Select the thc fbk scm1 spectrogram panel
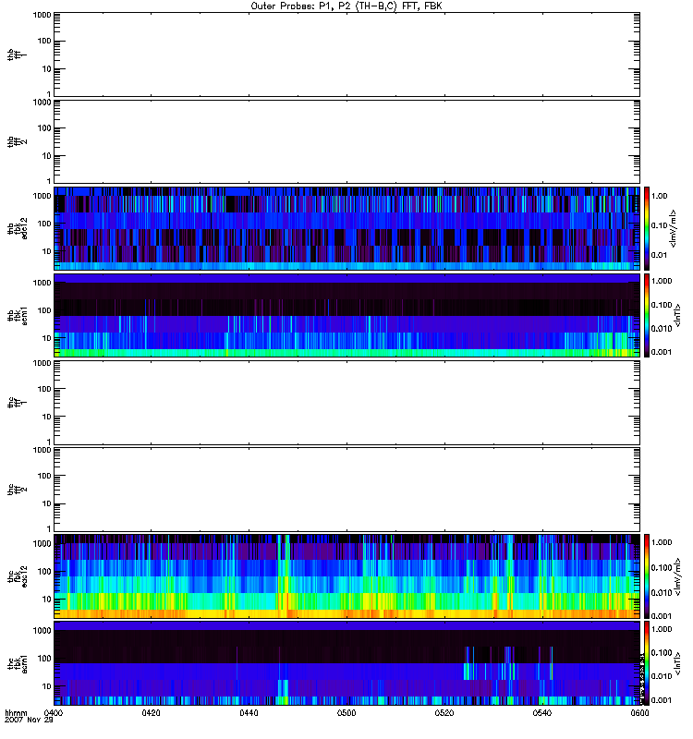Screen dimensions: 693x739 coord(346,662)
